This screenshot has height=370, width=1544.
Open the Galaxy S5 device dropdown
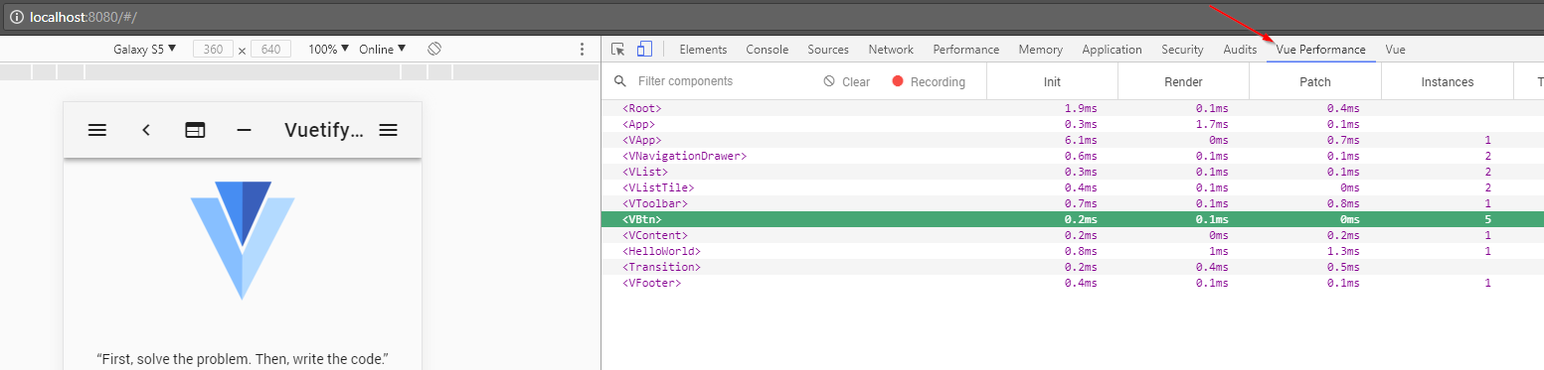[x=144, y=49]
